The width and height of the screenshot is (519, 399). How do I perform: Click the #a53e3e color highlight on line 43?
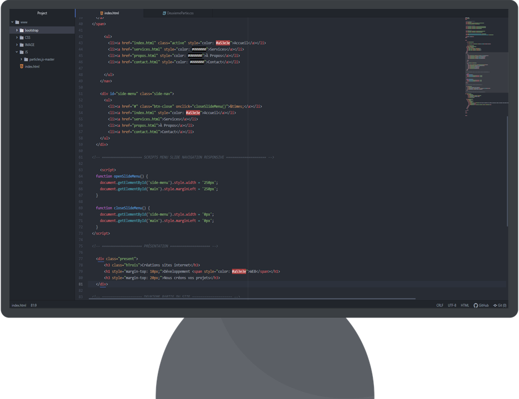click(x=223, y=43)
